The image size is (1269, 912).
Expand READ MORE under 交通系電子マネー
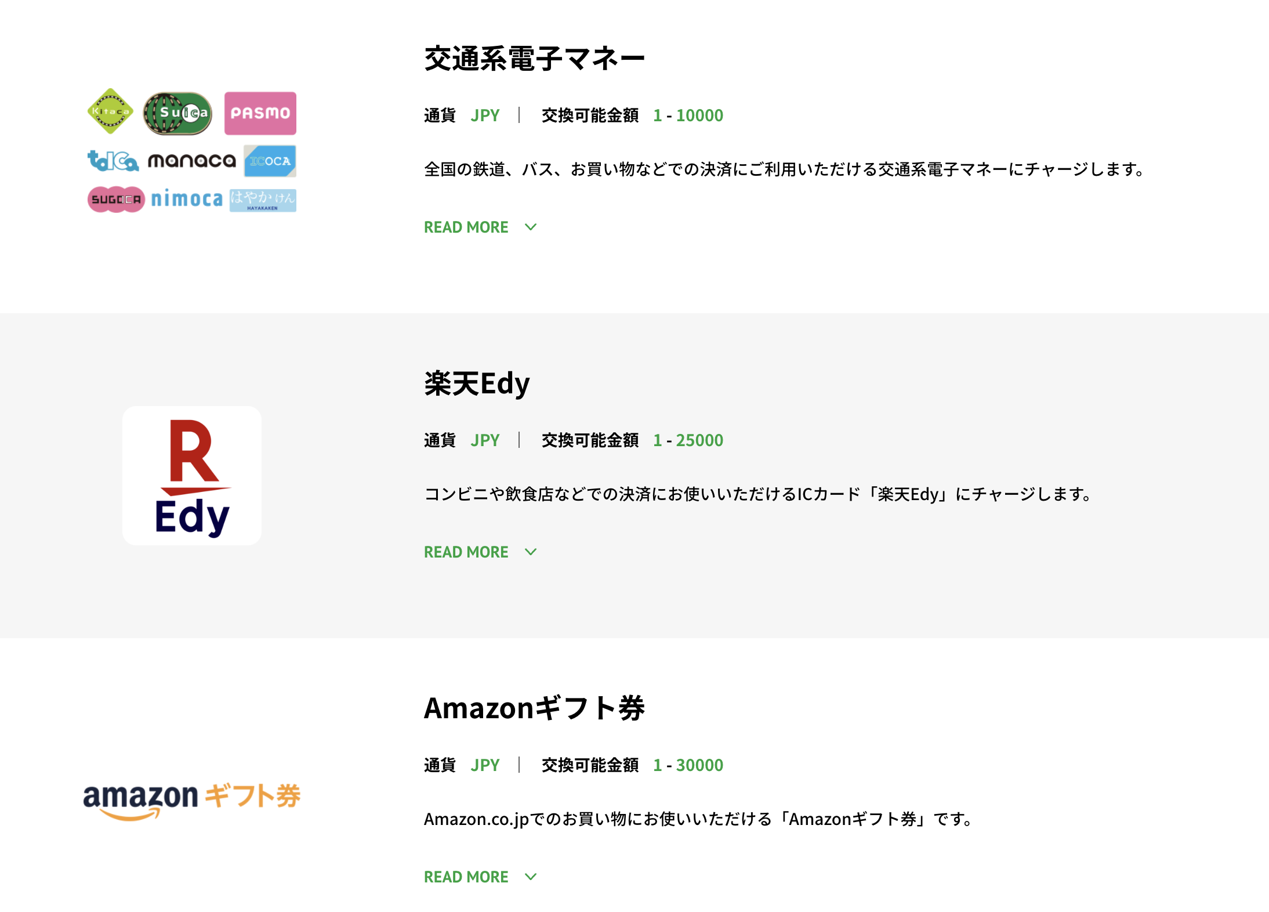(x=480, y=227)
